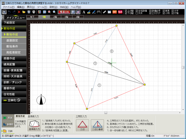186x139 pixels.
Task: Select the text tool A icon
Action: [x=84, y=12]
